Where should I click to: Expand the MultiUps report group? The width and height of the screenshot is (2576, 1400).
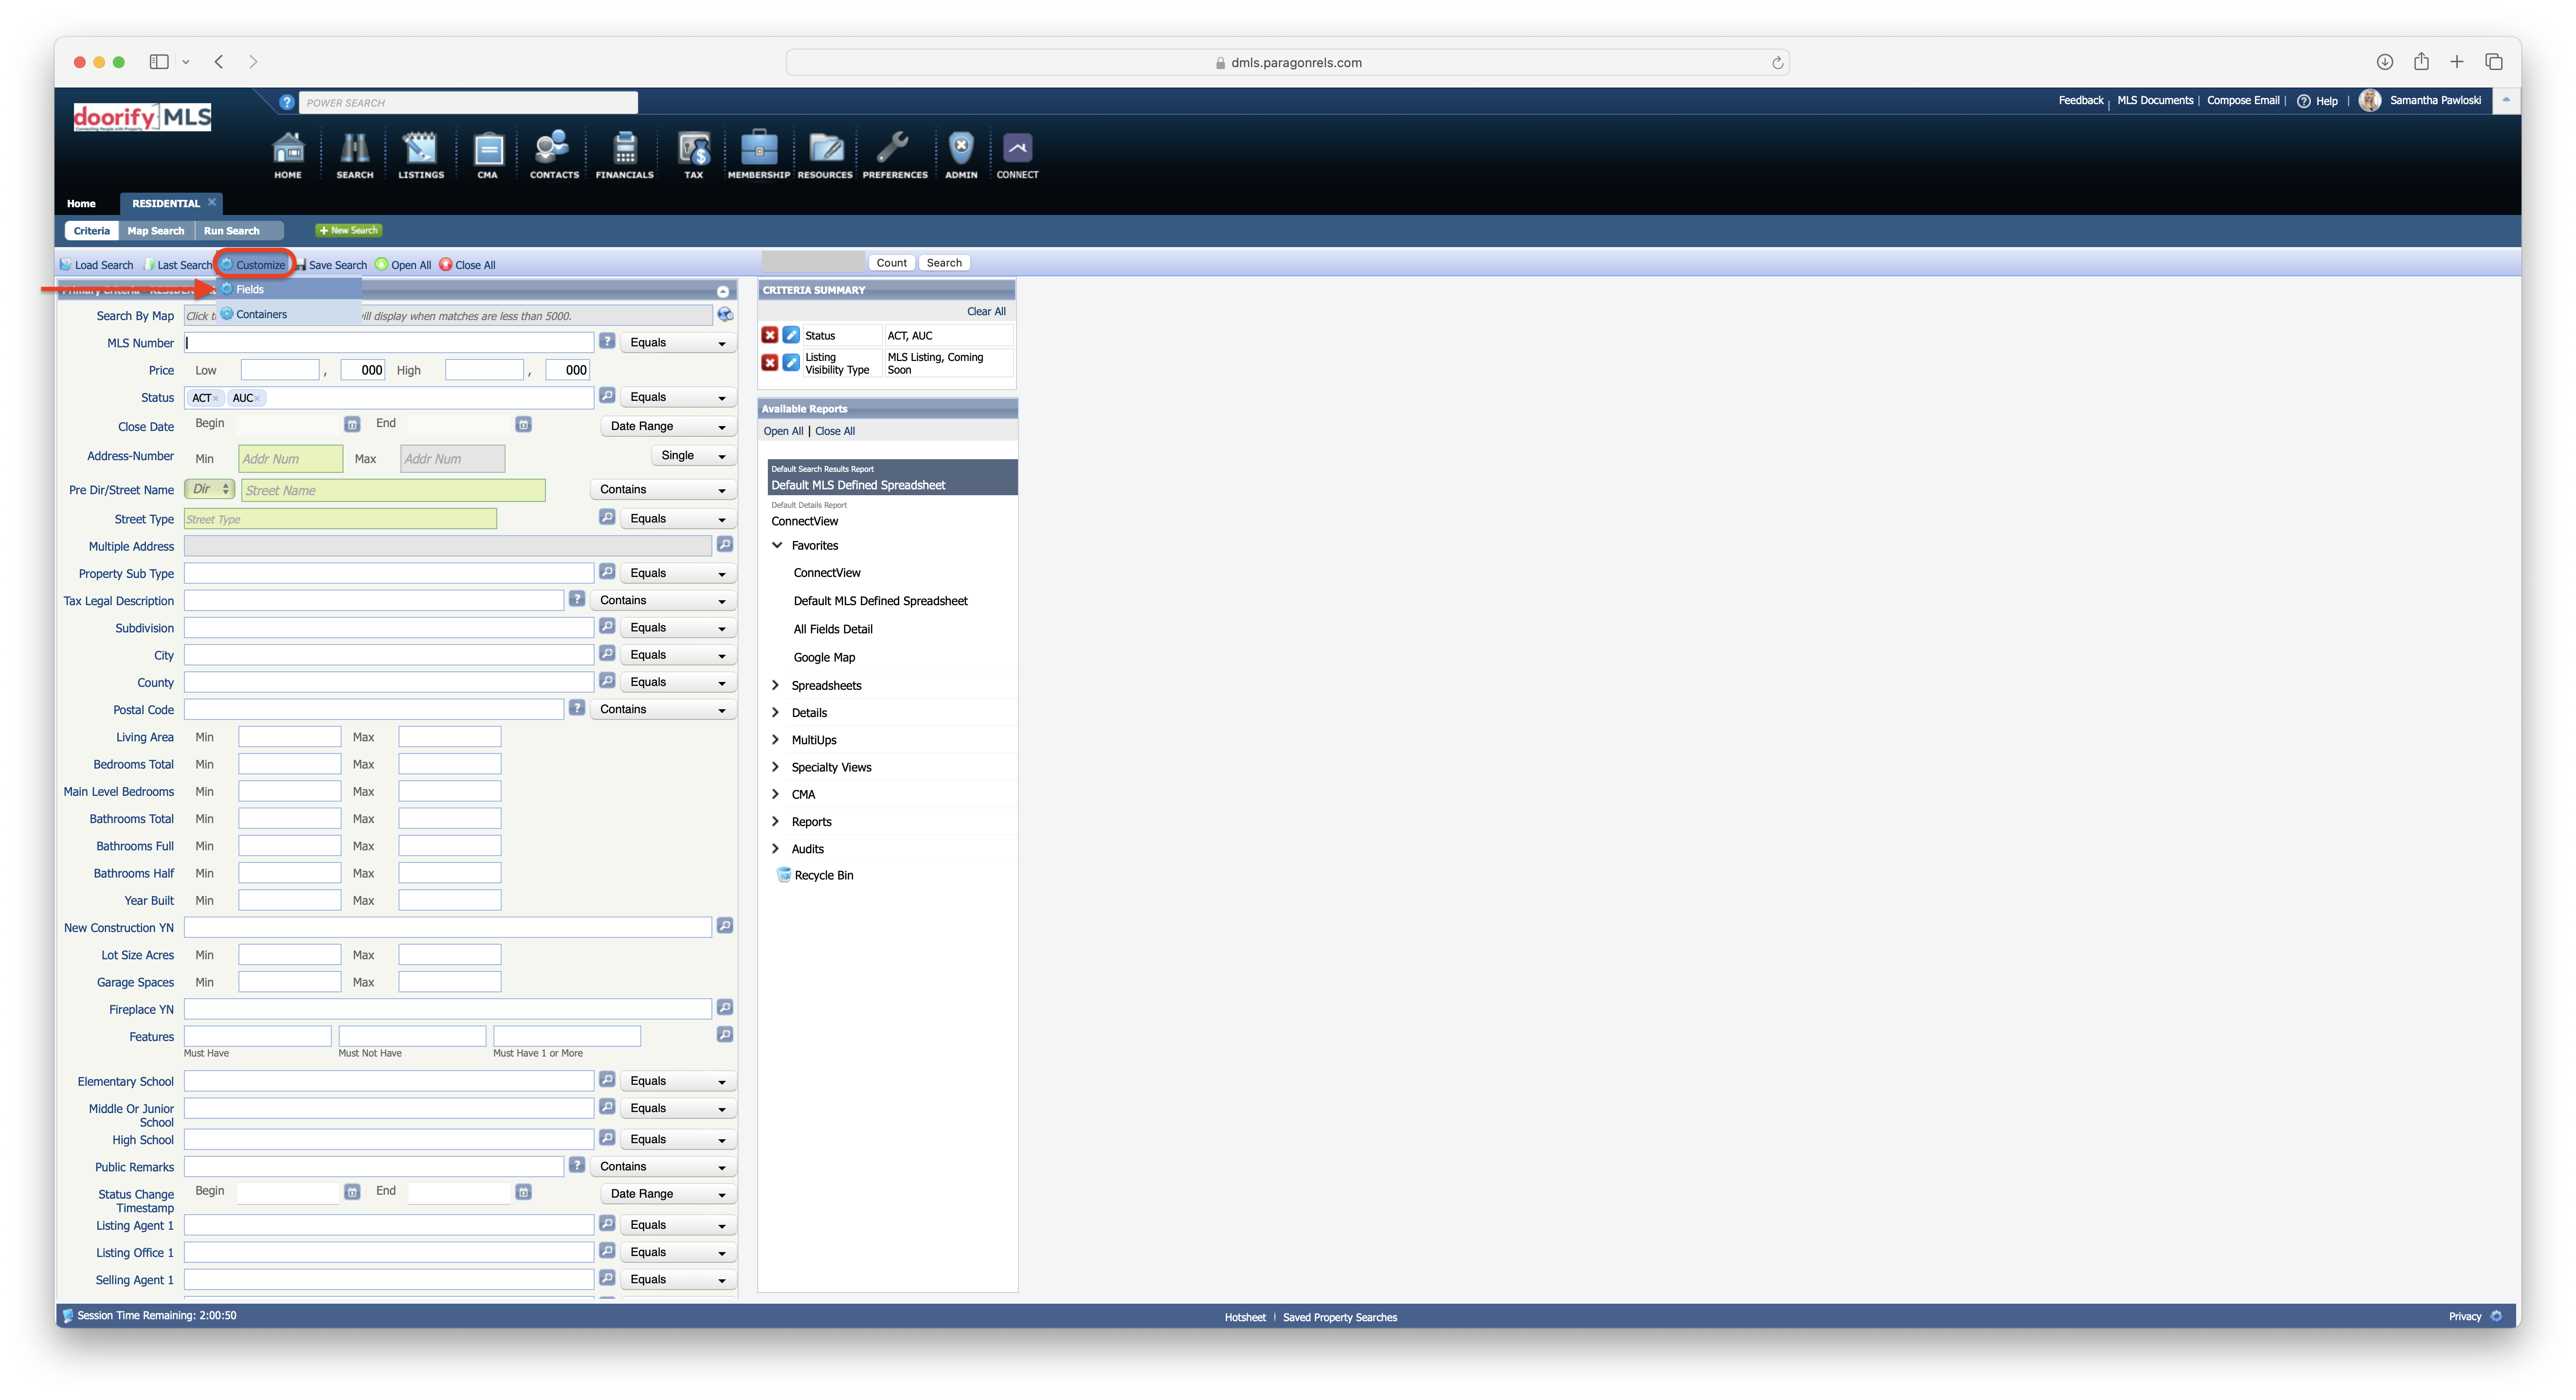pyautogui.click(x=776, y=740)
